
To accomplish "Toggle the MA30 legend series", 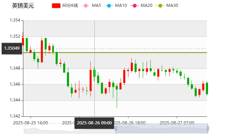I will tap(167, 5).
